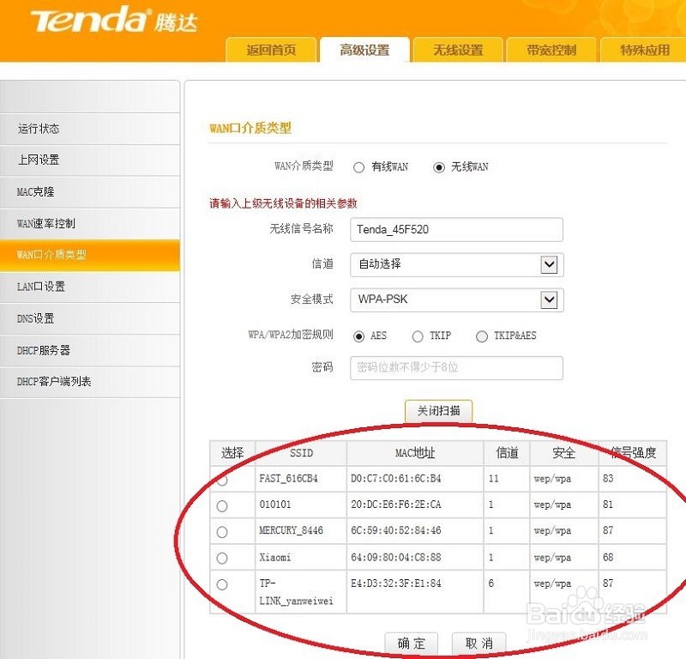Select the FAST_616CB4 network radio button
Viewport: 686px width, 659px height.
coord(222,481)
